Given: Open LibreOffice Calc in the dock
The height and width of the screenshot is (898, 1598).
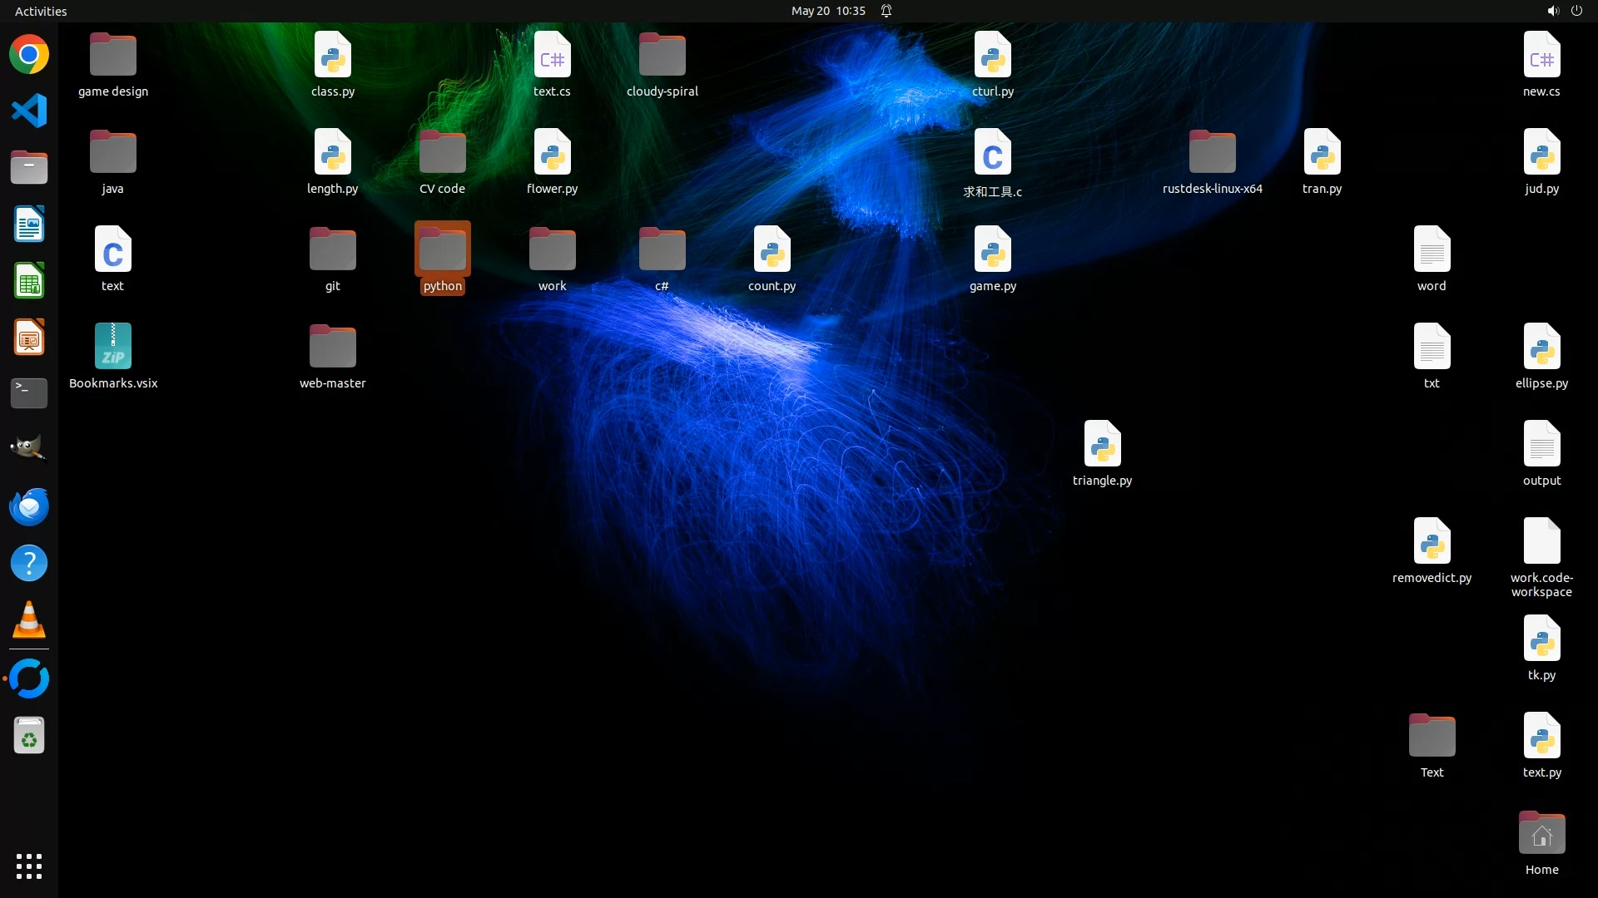Looking at the screenshot, I should pos(29,281).
